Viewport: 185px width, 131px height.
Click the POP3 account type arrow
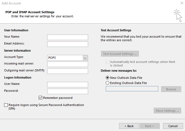click(x=85, y=58)
